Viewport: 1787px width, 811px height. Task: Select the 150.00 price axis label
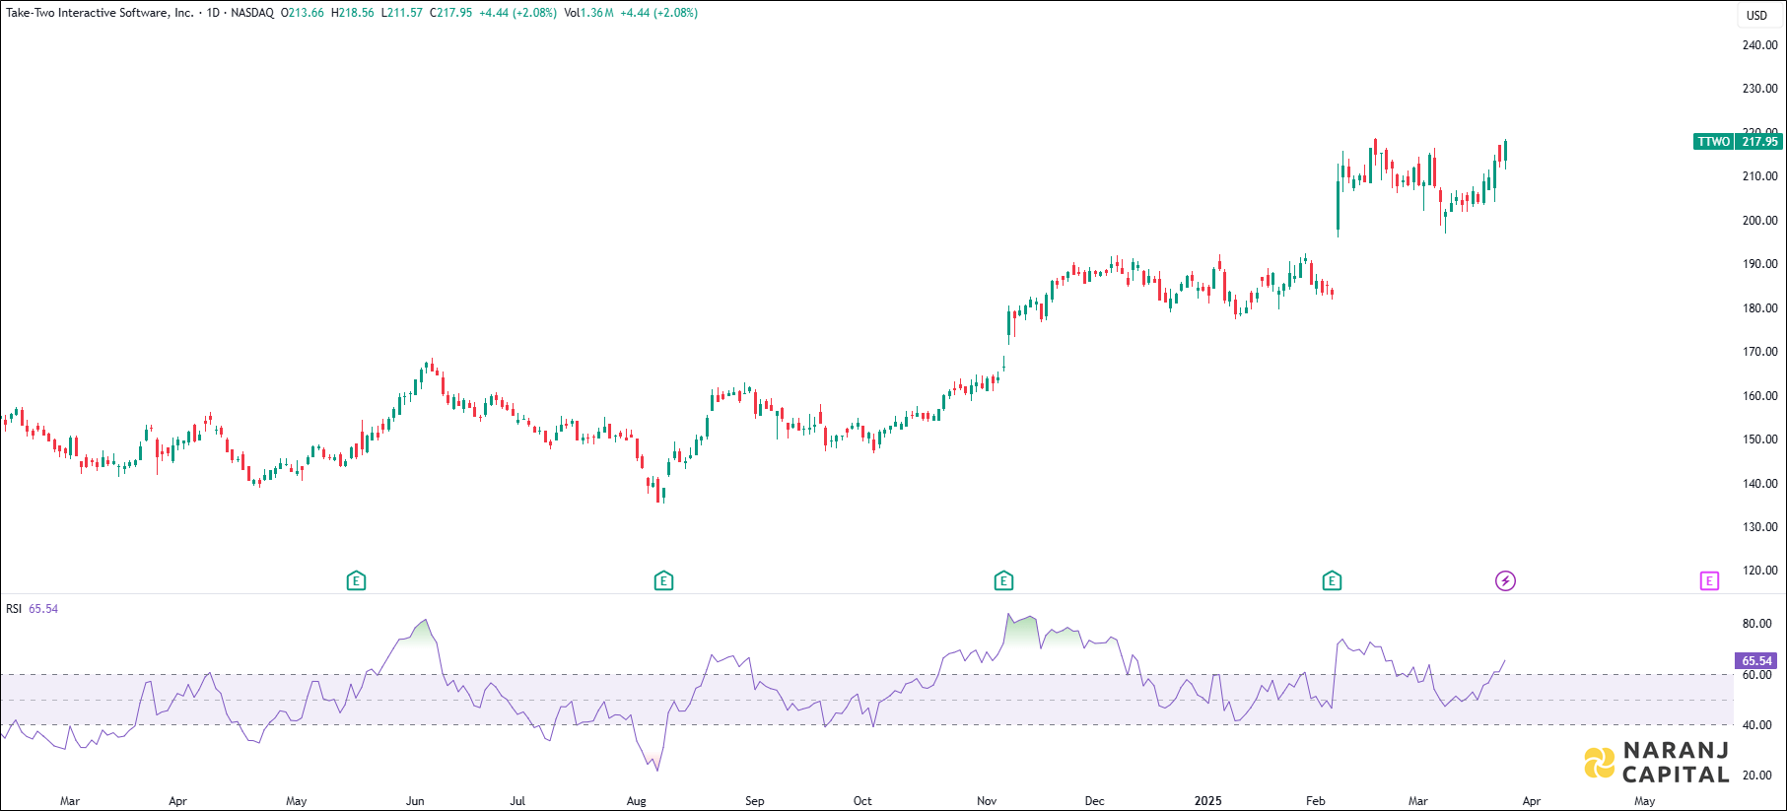point(1759,439)
